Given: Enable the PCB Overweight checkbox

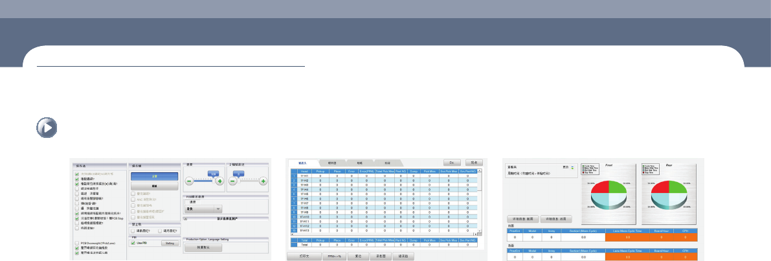Looking at the screenshot, I should (x=76, y=243).
